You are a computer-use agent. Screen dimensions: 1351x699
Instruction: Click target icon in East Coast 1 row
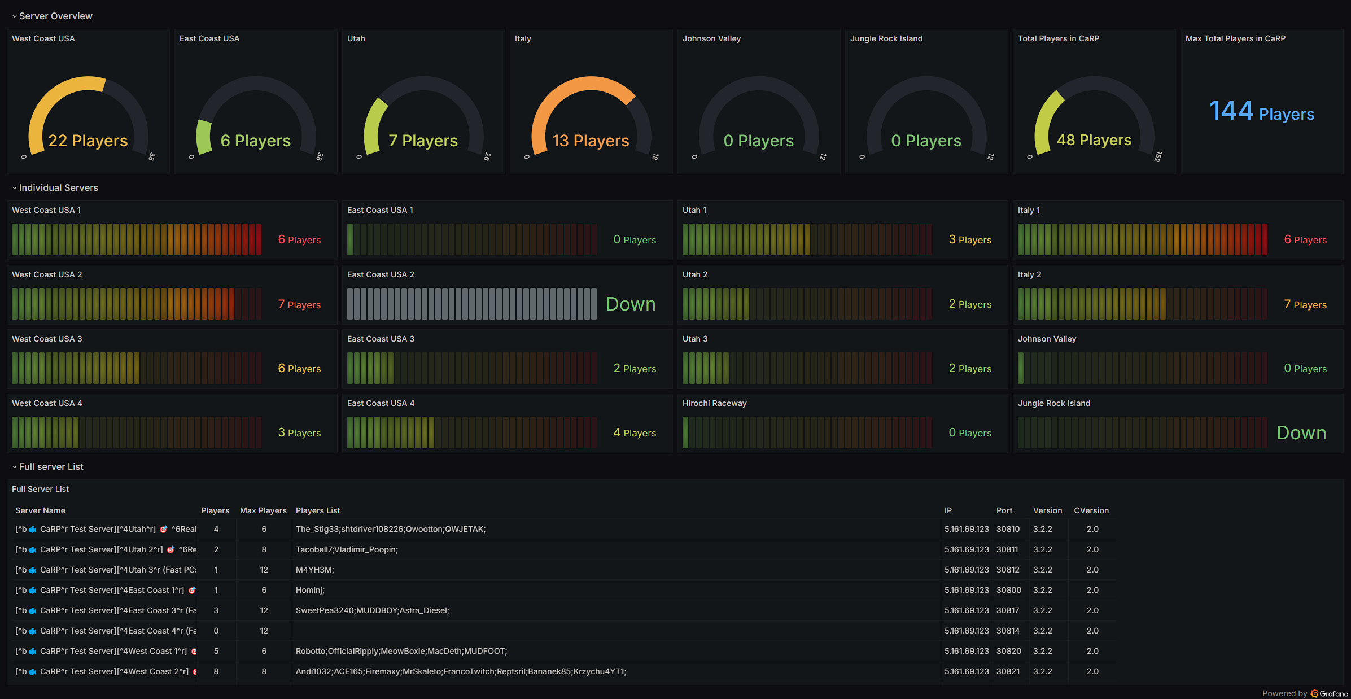192,591
